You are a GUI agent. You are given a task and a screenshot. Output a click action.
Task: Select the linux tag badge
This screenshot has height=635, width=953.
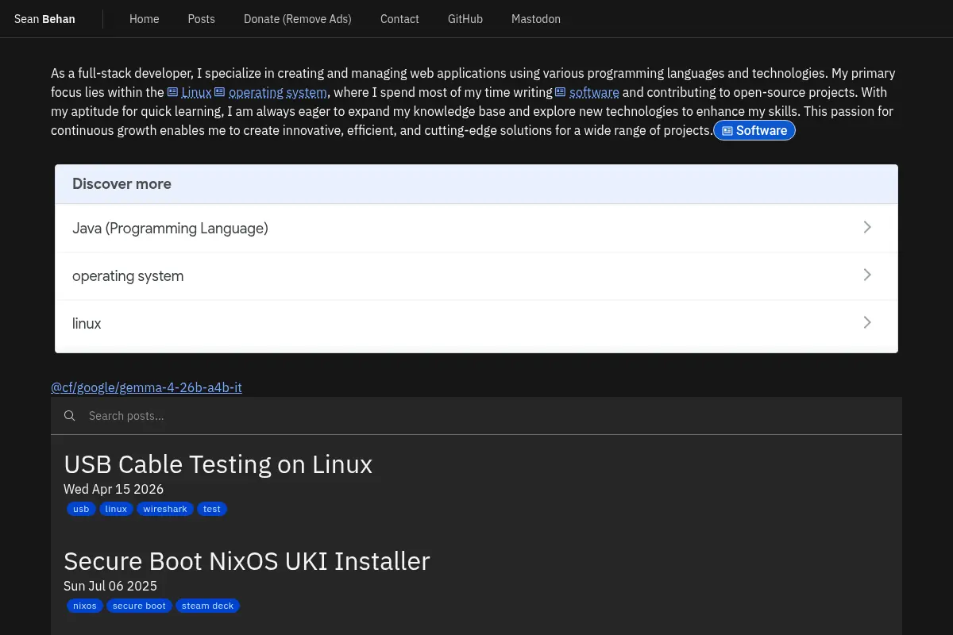click(x=116, y=509)
